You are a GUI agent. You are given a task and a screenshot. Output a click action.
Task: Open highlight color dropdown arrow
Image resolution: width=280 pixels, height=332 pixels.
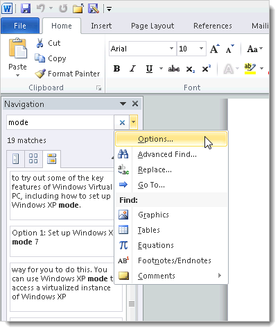pos(262,69)
